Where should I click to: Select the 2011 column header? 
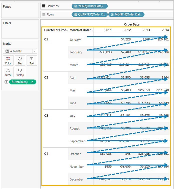(x=108, y=30)
